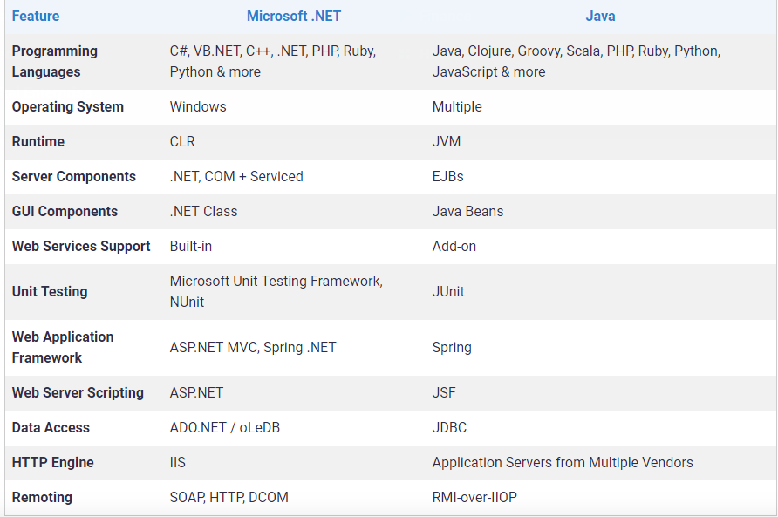Click the Feature column header

tap(36, 16)
